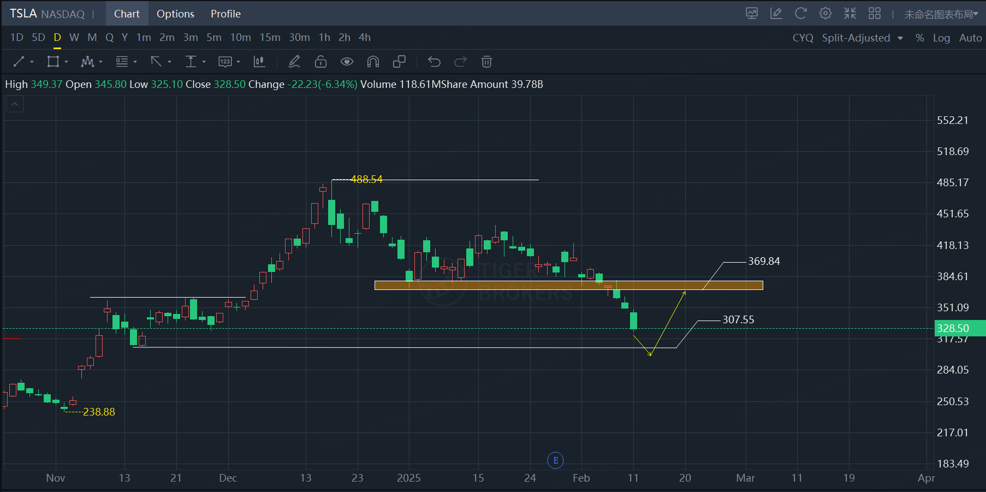This screenshot has height=492, width=986.
Task: Toggle the drawing lock icon
Action: [x=320, y=62]
